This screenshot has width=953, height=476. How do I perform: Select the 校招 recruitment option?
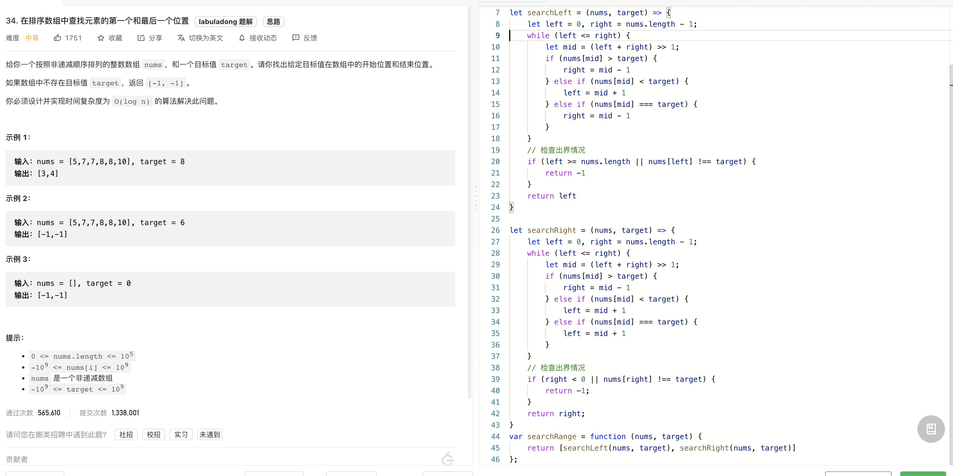[x=154, y=434]
